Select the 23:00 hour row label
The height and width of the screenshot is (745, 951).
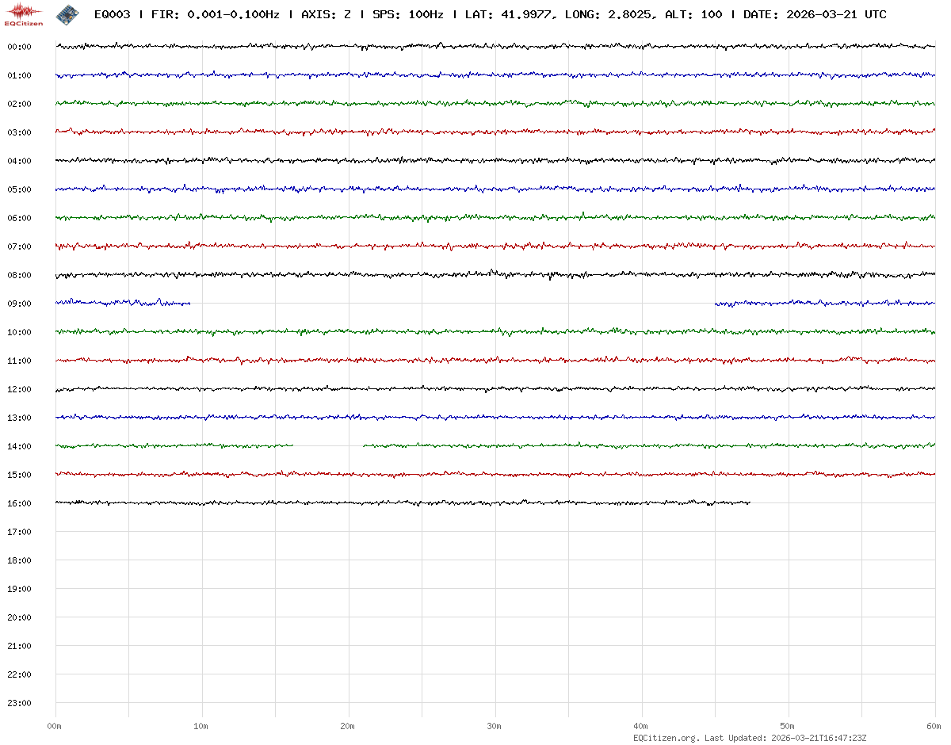(19, 703)
